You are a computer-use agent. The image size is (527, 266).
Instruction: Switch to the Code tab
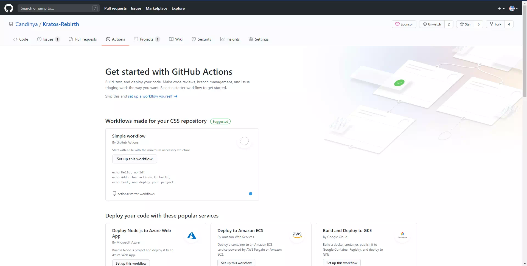click(21, 39)
